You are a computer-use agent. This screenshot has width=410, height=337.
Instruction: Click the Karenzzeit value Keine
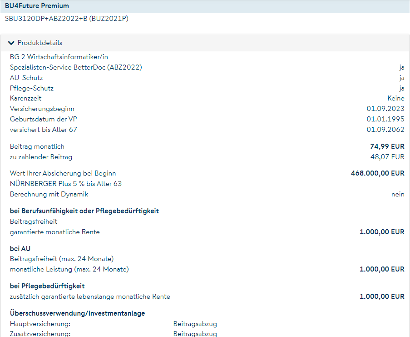395,98
